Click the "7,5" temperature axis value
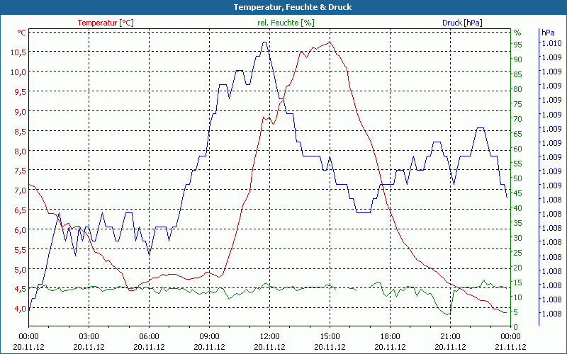The height and width of the screenshot is (354, 567). 21,171
